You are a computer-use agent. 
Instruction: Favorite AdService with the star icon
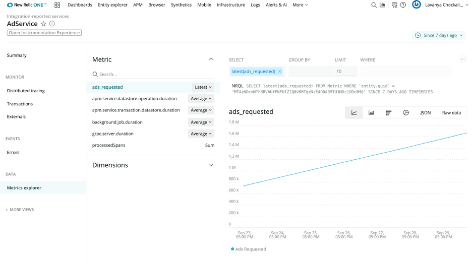[x=43, y=24]
